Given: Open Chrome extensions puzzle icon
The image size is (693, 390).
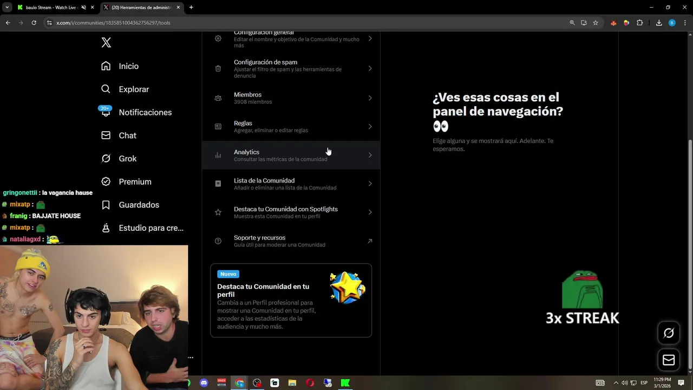Looking at the screenshot, I should click(x=639, y=23).
